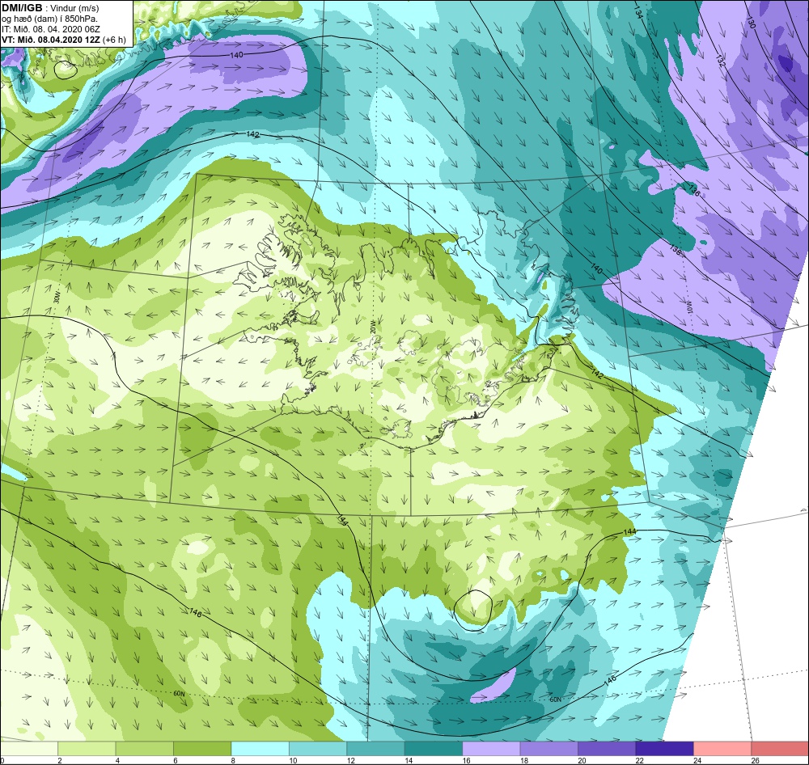Select the 14–16 m/s dark teal legend swatch
The height and width of the screenshot is (765, 809).
434,748
